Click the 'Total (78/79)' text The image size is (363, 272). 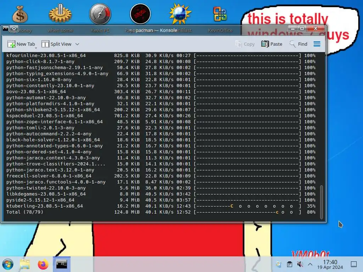25,212
